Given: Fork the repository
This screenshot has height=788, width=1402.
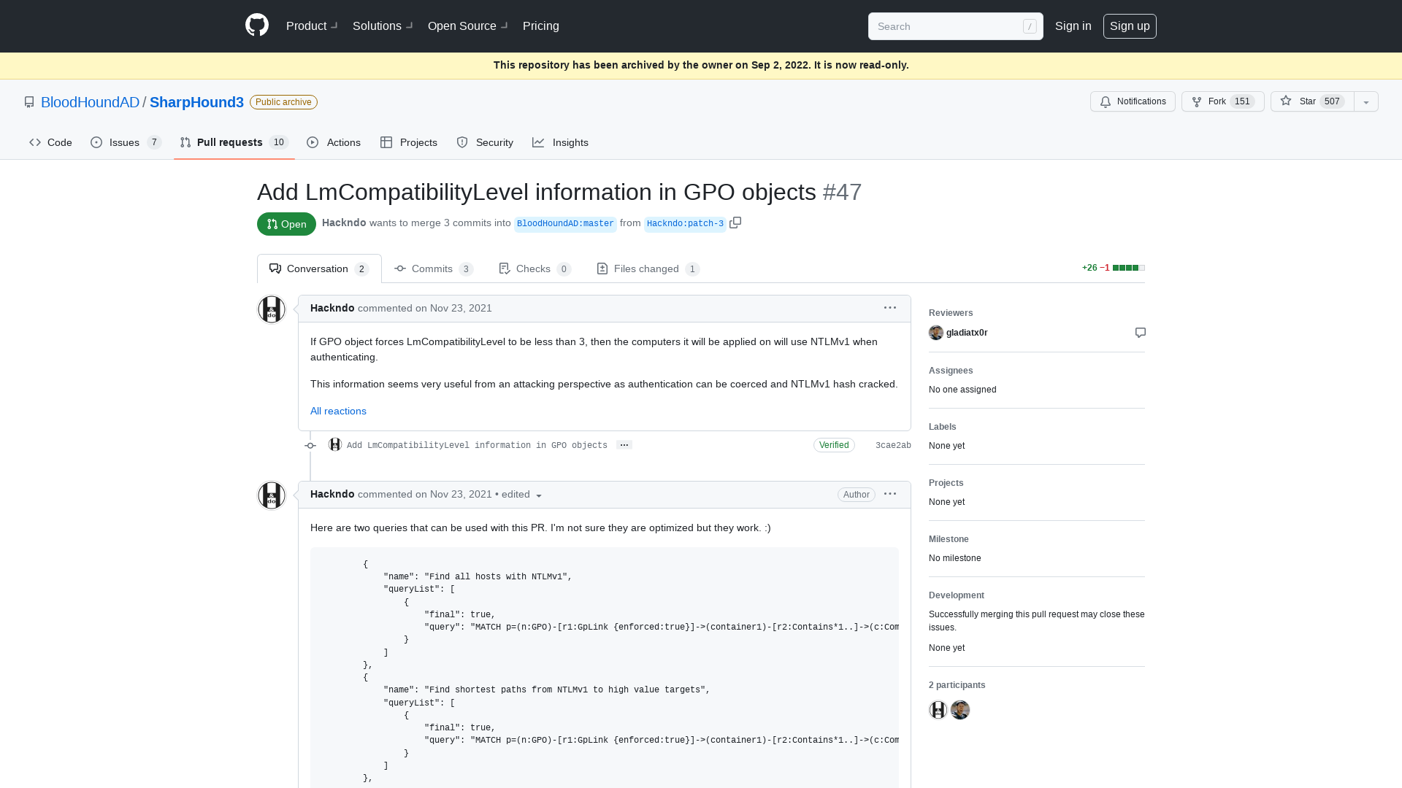Looking at the screenshot, I should click(x=1222, y=101).
